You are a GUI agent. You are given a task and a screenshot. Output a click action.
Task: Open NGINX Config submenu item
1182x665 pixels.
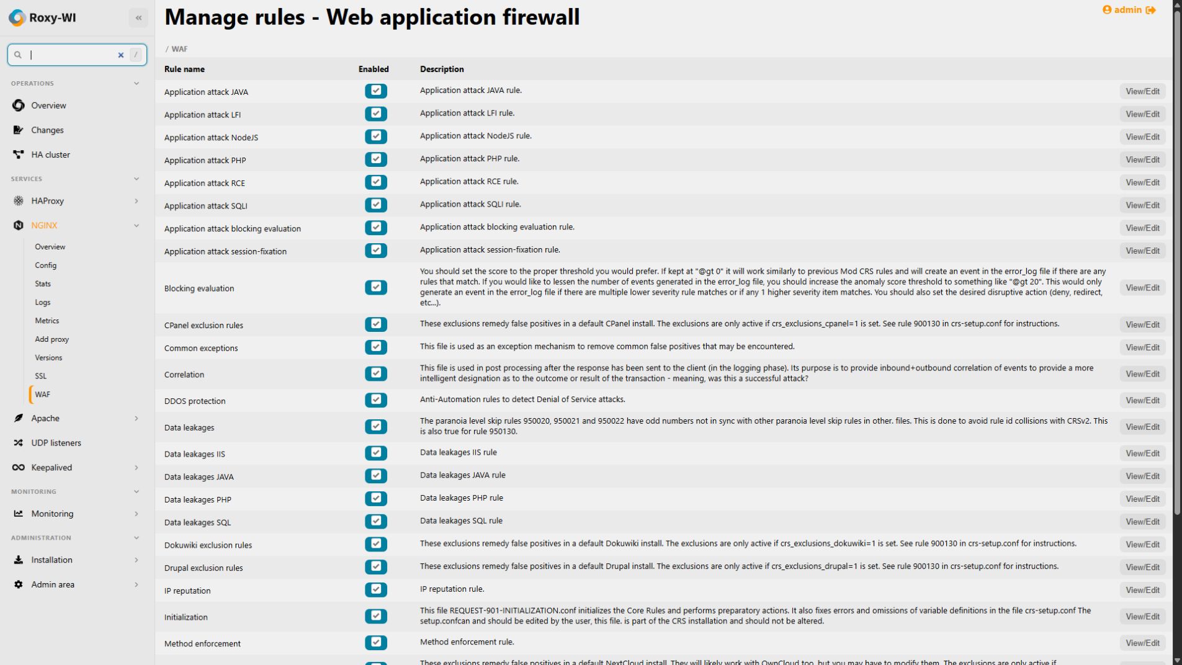tap(45, 266)
